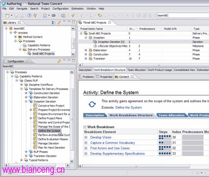
Task: Expand the Method Content node
Action: tap(15, 37)
